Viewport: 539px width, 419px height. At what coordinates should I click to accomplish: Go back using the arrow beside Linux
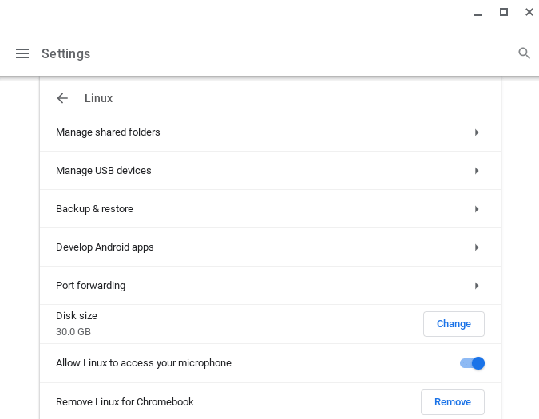(x=62, y=98)
